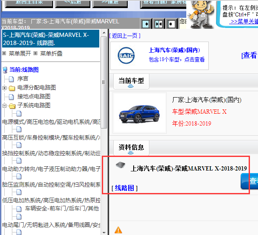Click the 当前:线路图 computer icon
The height and width of the screenshot is (235, 258).
pos(5,70)
